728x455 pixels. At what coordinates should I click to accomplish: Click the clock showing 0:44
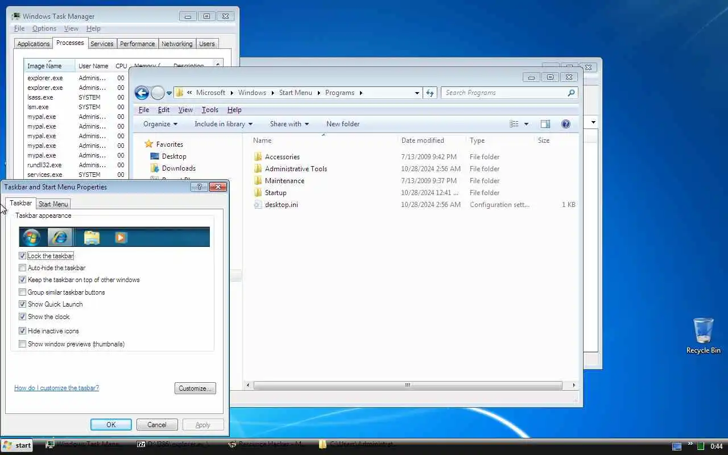click(x=717, y=446)
